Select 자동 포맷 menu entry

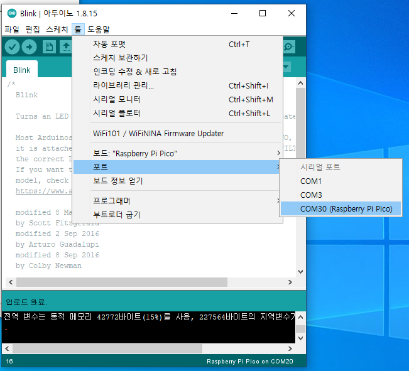point(178,44)
